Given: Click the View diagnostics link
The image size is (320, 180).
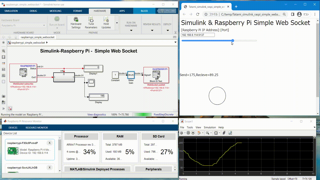Looking at the screenshot, I should (x=97, y=114).
